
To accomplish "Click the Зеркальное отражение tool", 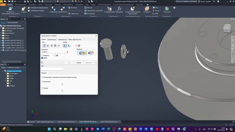I will click(94, 11).
